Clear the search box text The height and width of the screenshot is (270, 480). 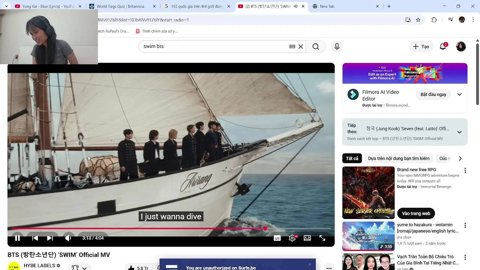click(301, 46)
